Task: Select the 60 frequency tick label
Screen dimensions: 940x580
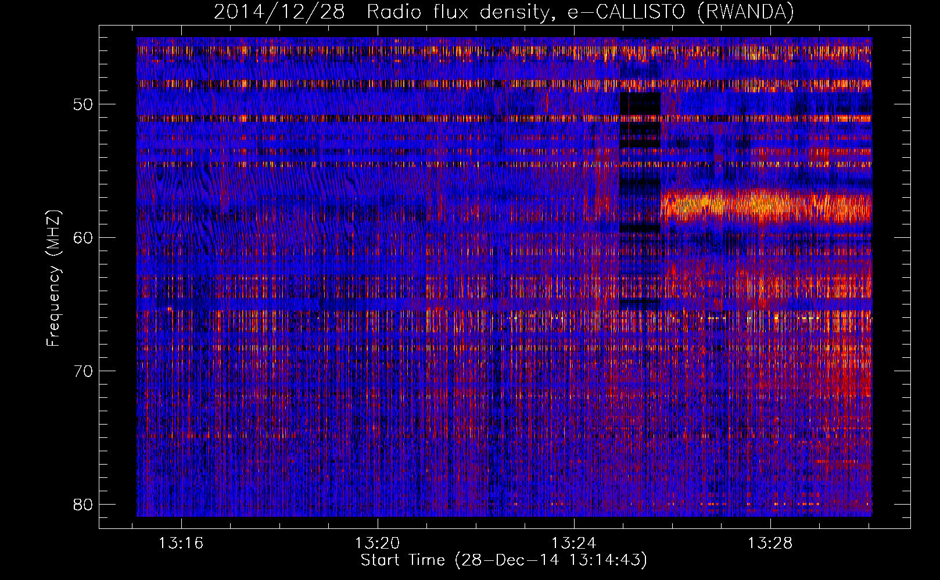Action: [x=84, y=238]
